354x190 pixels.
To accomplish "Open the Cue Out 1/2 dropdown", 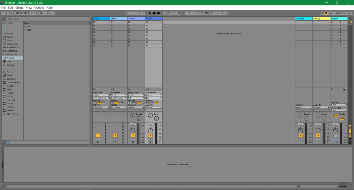I will click(339, 105).
